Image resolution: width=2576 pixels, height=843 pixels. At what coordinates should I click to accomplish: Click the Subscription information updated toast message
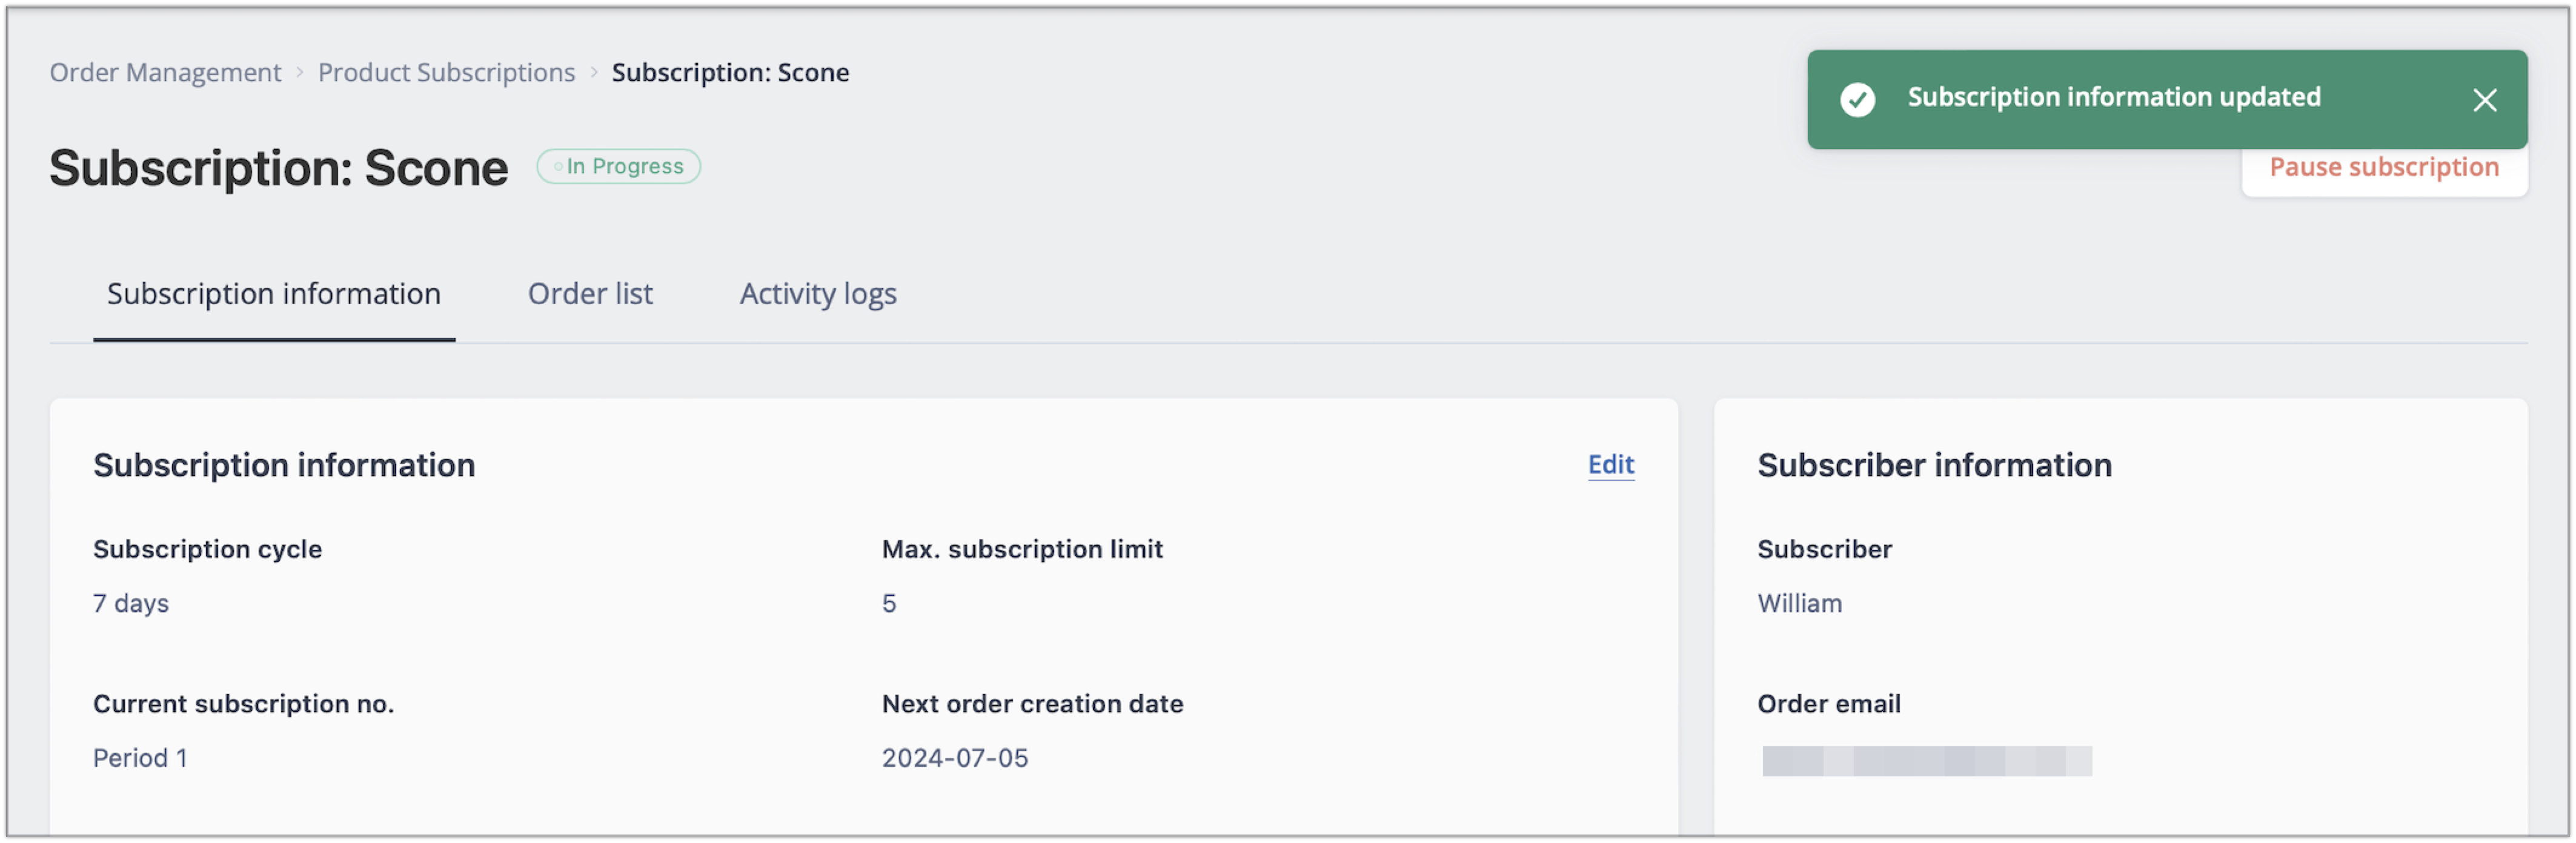[x=2113, y=97]
